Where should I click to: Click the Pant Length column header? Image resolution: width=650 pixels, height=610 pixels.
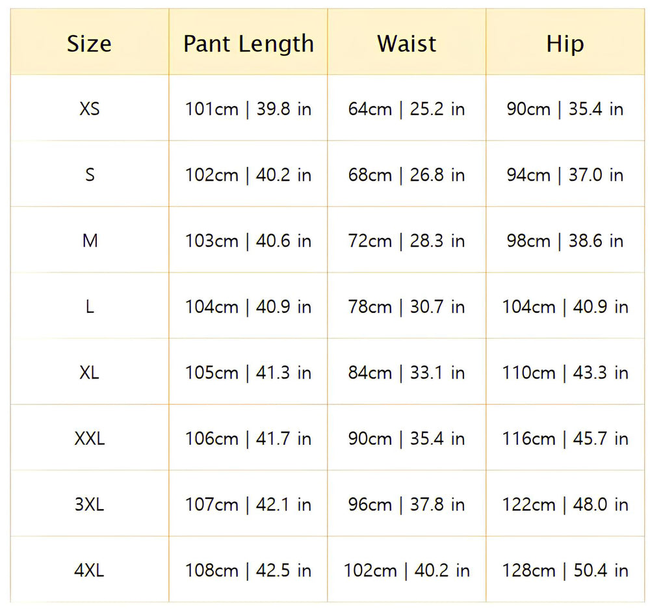[x=248, y=44]
